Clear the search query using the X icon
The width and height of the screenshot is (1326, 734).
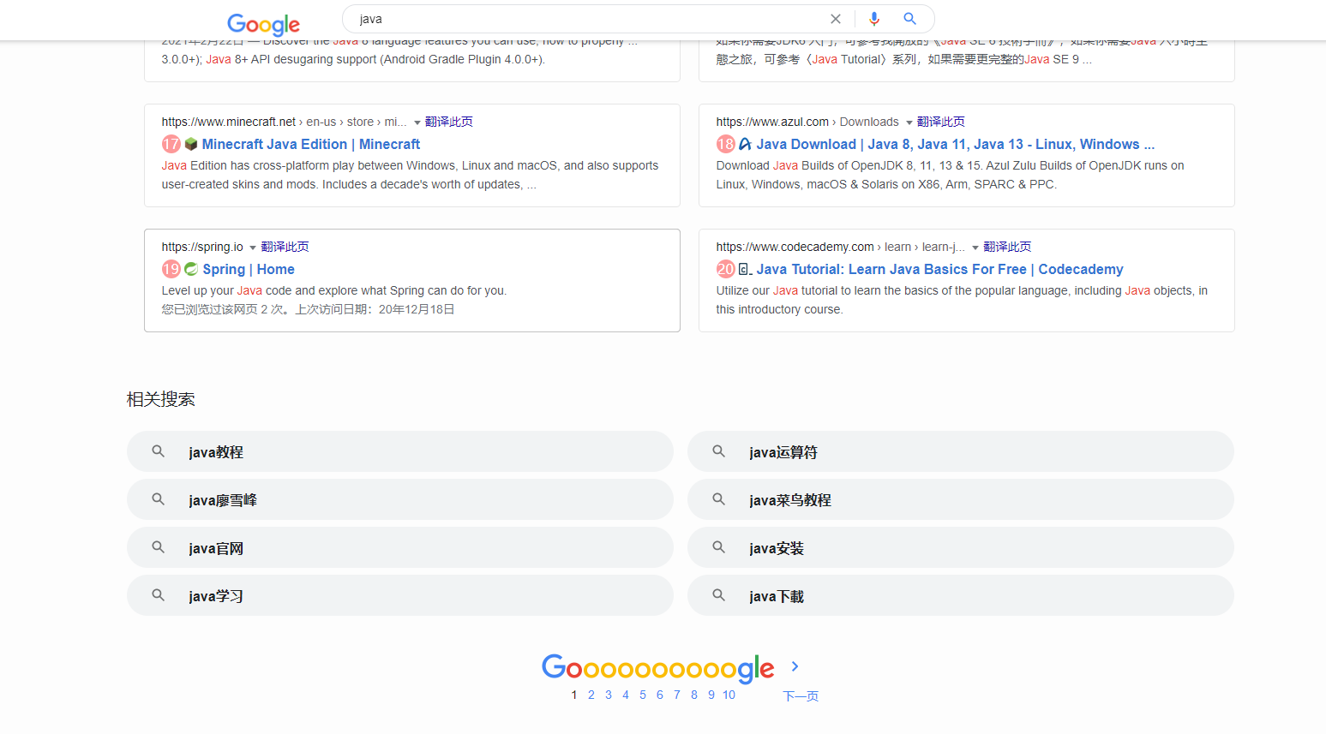[836, 18]
